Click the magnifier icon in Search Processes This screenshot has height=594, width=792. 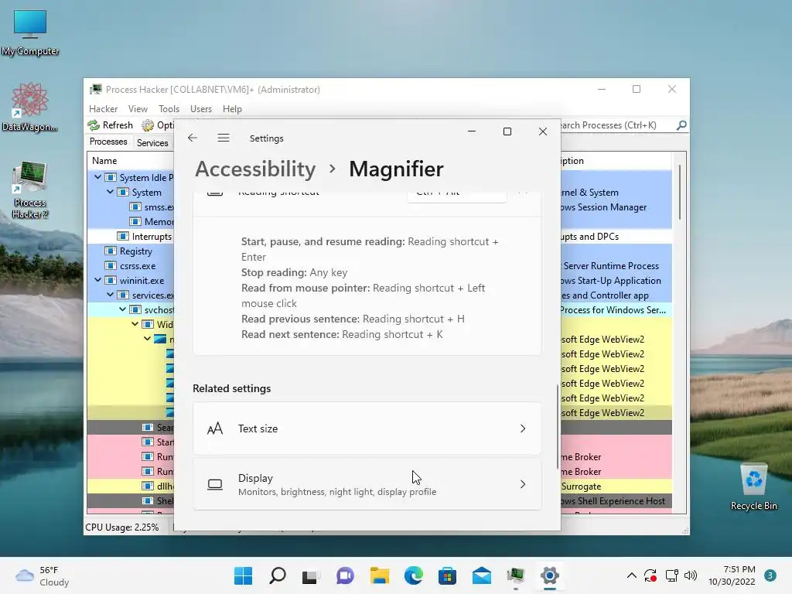tap(681, 125)
